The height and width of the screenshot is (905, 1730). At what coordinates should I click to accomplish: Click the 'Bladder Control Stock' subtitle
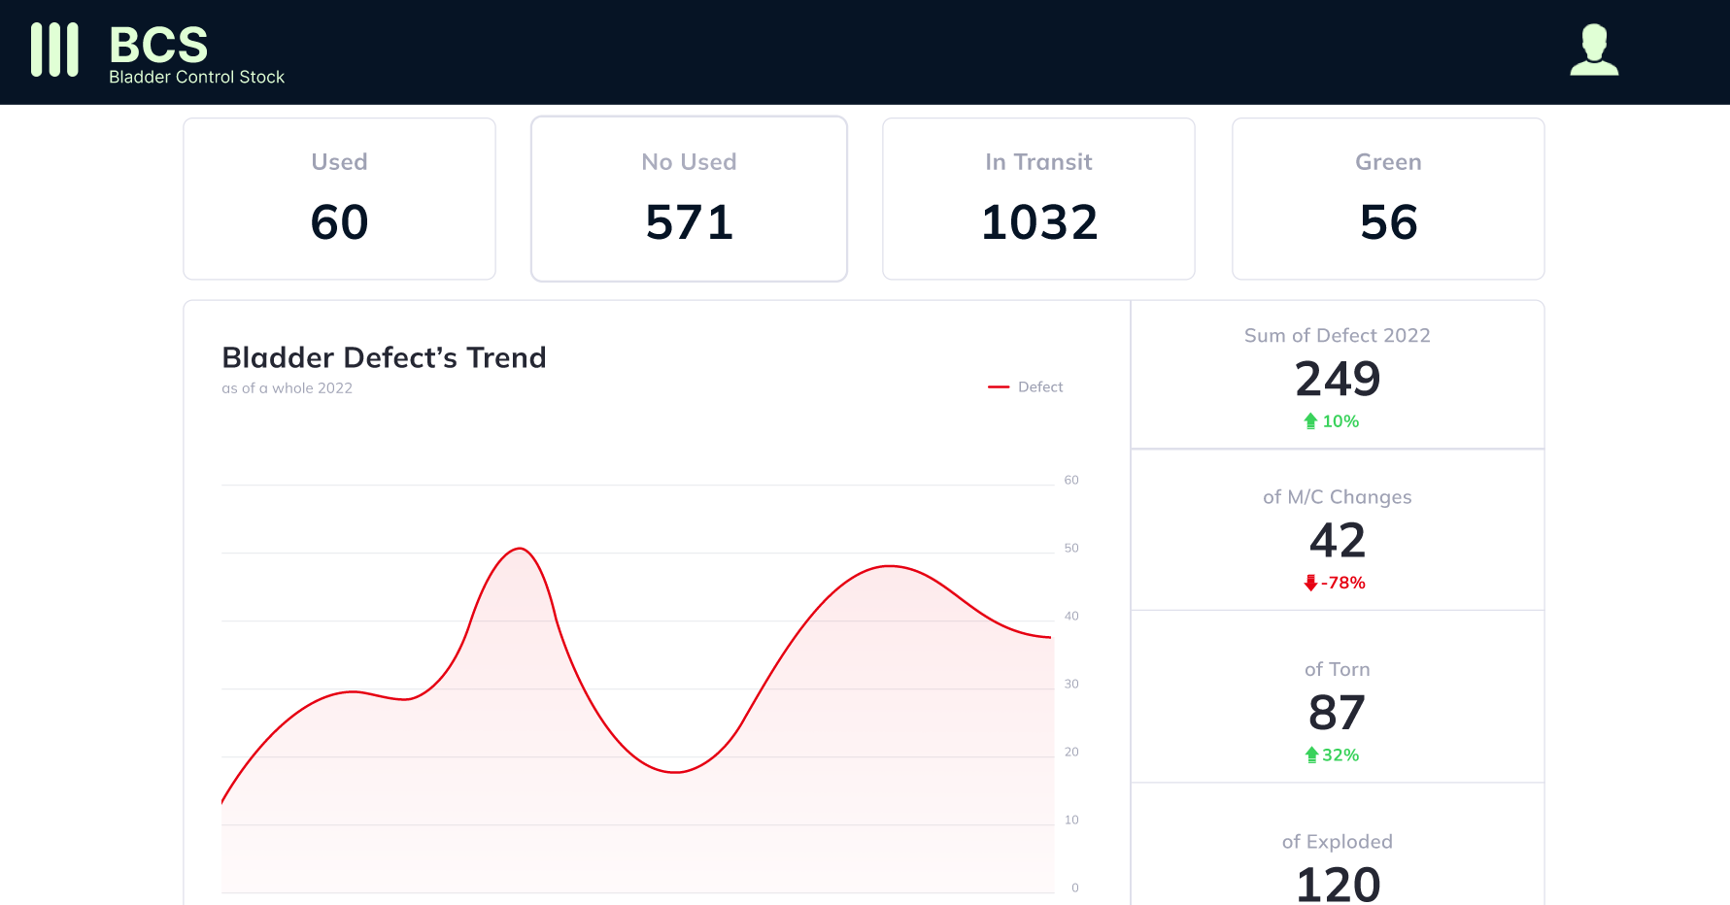pos(196,77)
